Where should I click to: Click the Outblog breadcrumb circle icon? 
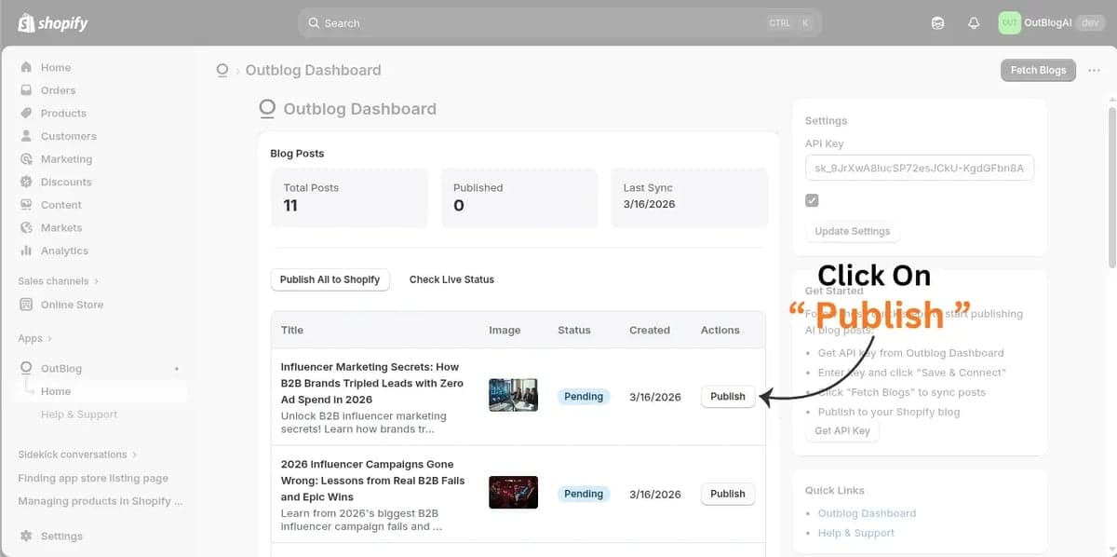coord(222,70)
